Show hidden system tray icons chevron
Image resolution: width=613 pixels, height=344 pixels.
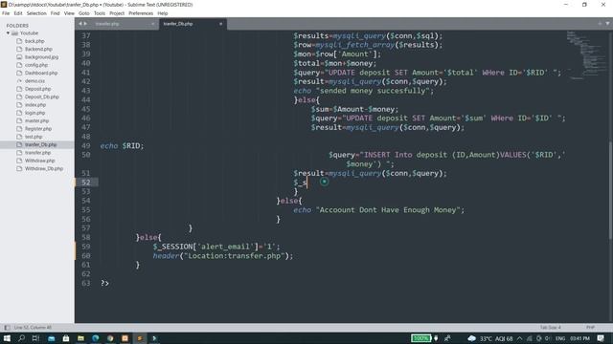tap(519, 338)
